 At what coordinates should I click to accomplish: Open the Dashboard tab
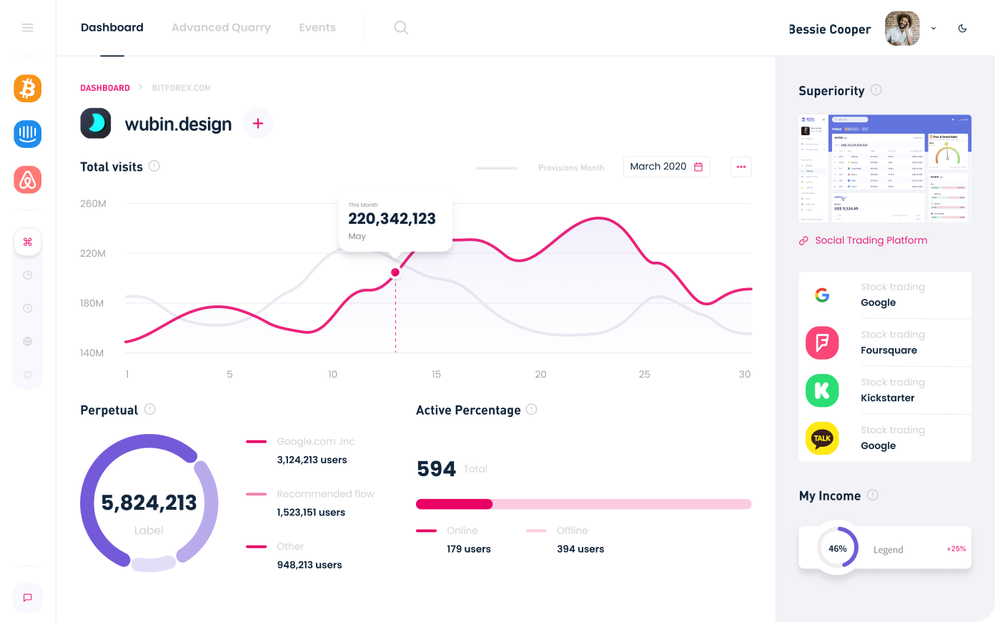112,27
